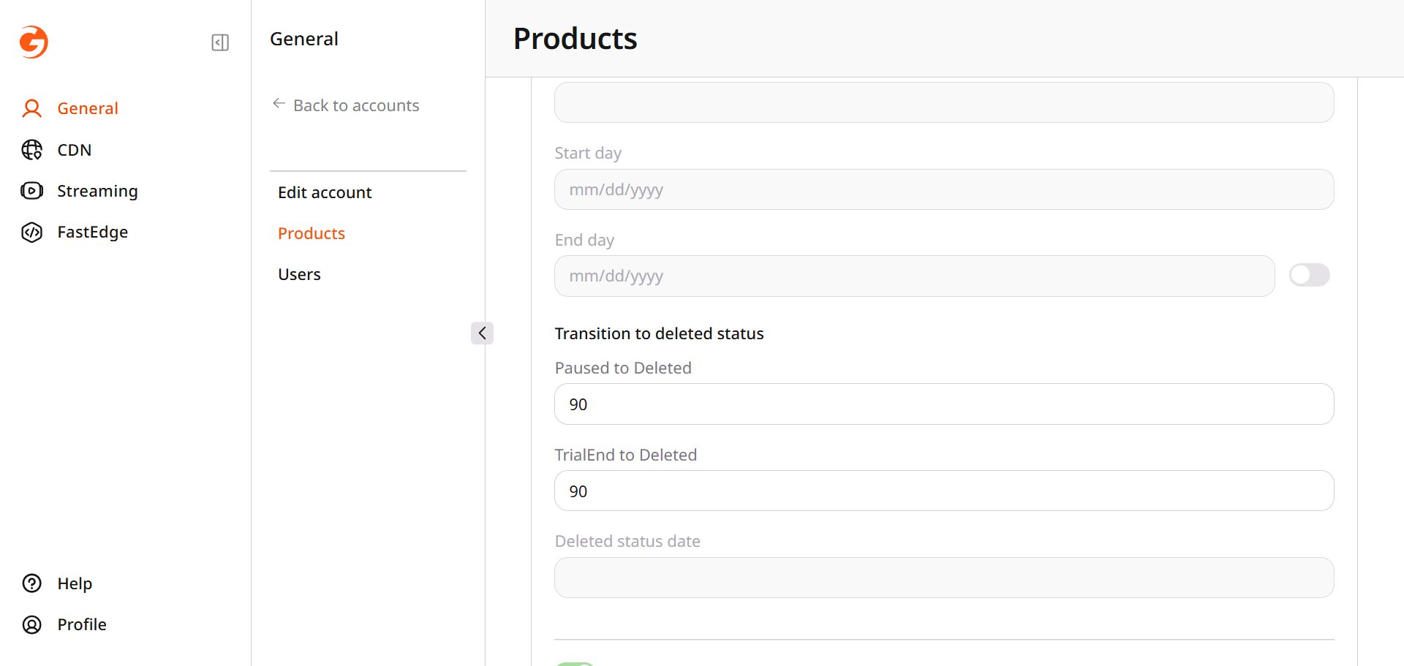Toggle the End day switch

click(1309, 275)
